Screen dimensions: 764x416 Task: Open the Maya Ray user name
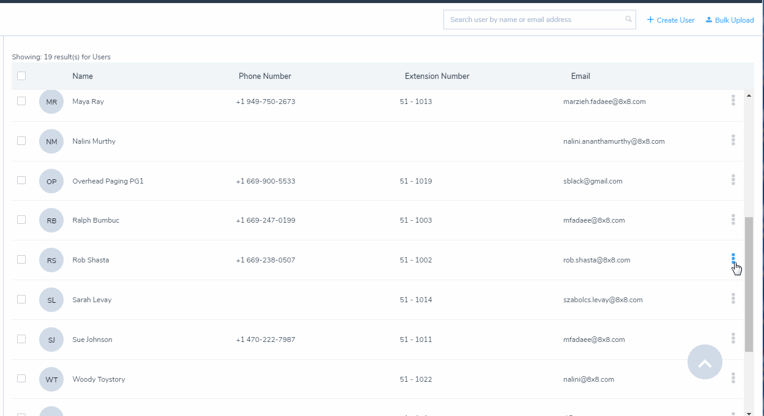88,102
